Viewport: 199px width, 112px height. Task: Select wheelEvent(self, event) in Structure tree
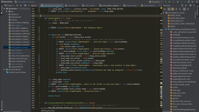pos(181,85)
